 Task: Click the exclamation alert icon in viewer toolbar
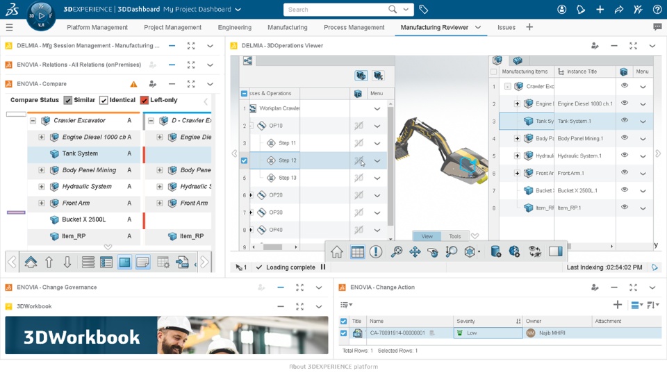click(x=376, y=251)
